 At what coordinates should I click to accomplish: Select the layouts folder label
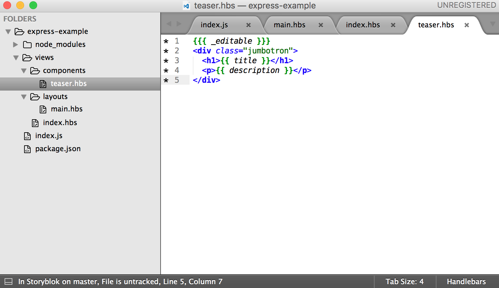[x=55, y=97]
